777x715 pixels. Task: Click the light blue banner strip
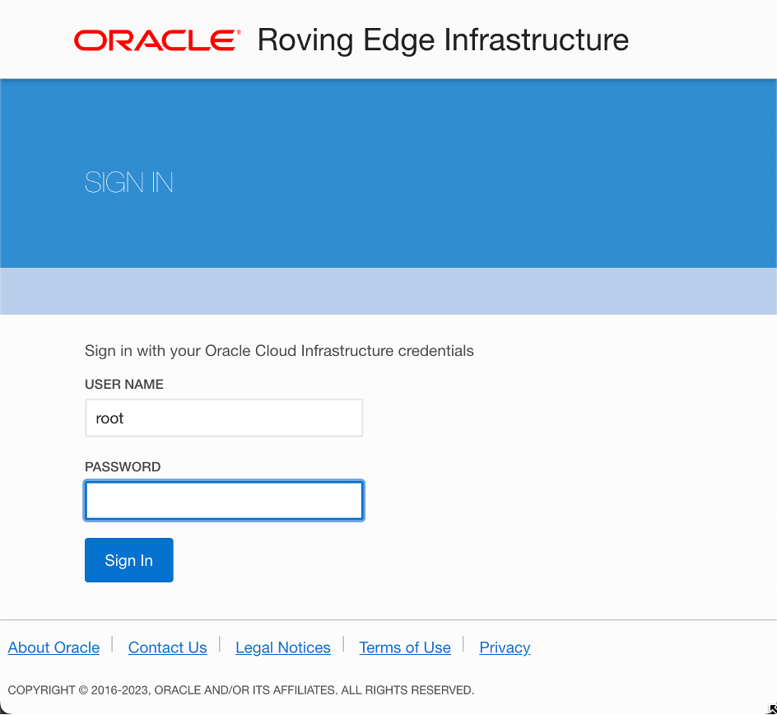388,290
